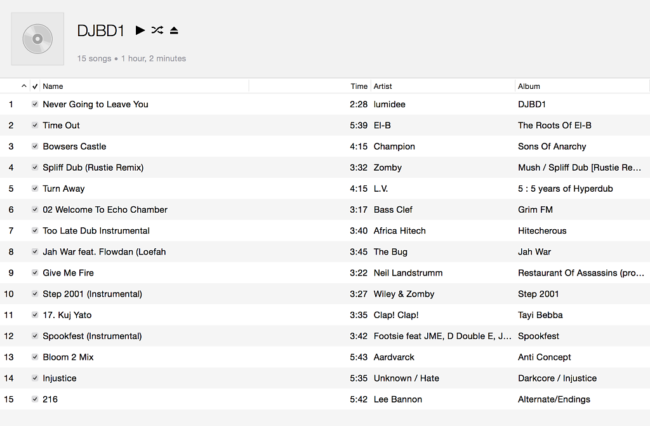Uncheck Too Late Dub Instrumental

(35, 230)
